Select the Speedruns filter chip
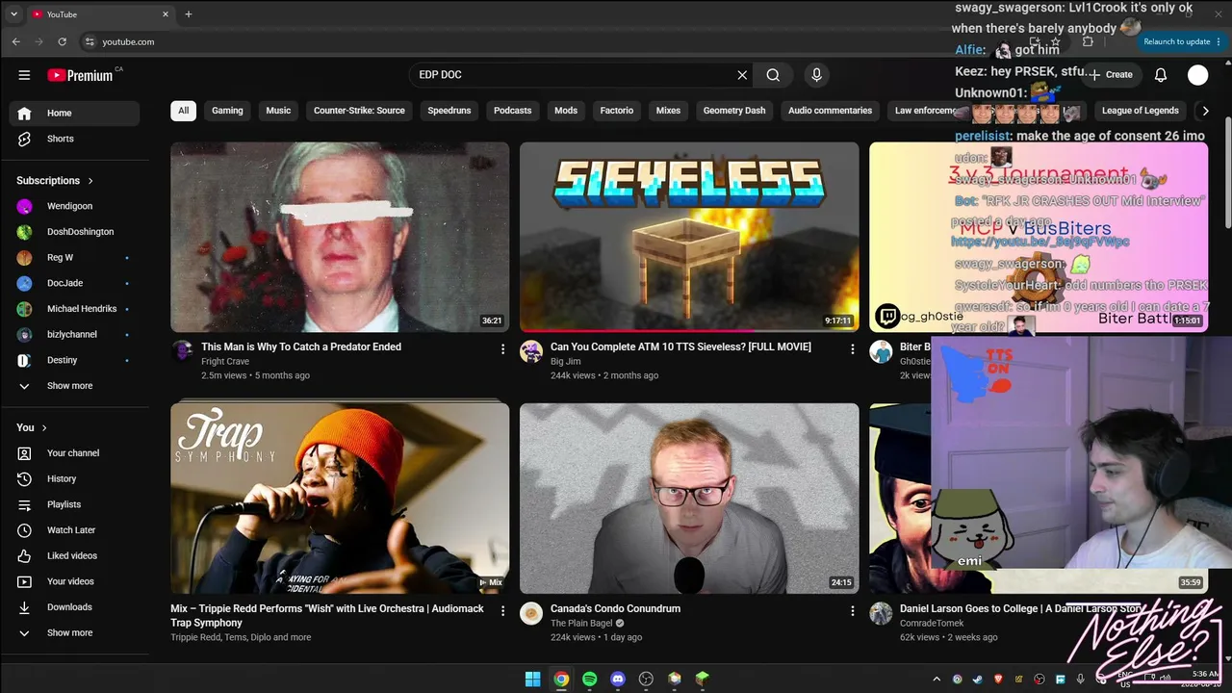The image size is (1232, 693). click(x=449, y=111)
